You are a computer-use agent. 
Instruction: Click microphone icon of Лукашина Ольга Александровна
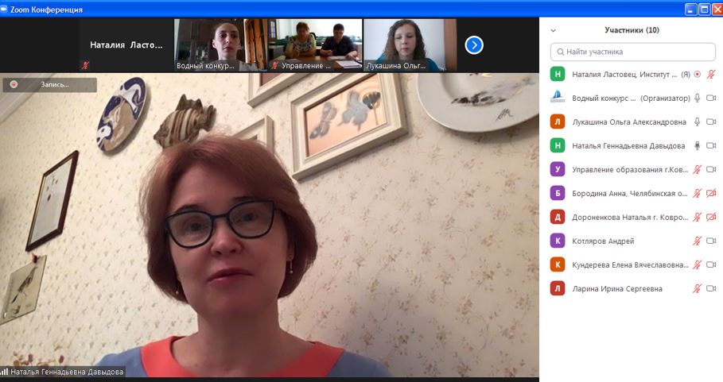coord(697,122)
